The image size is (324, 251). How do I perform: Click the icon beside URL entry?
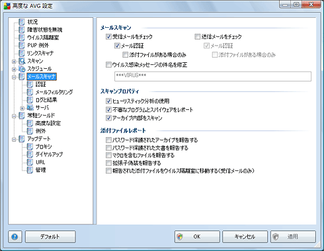tap(30, 162)
